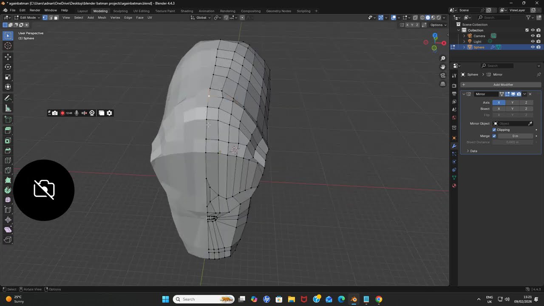Choose the Cursor tool
The image size is (544, 306).
8,46
